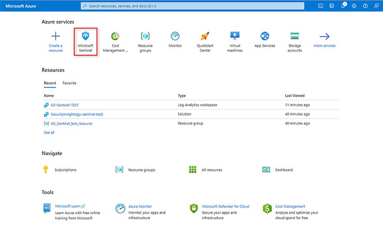The height and width of the screenshot is (239, 383).
Task: Expand More services arrow
Action: 325,37
